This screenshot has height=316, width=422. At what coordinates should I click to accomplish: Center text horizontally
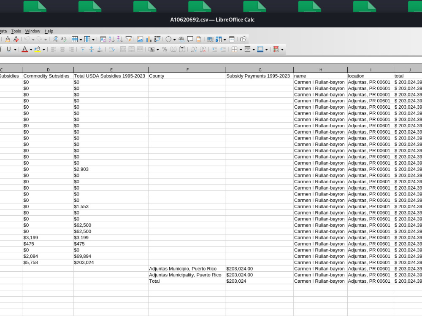(x=62, y=49)
